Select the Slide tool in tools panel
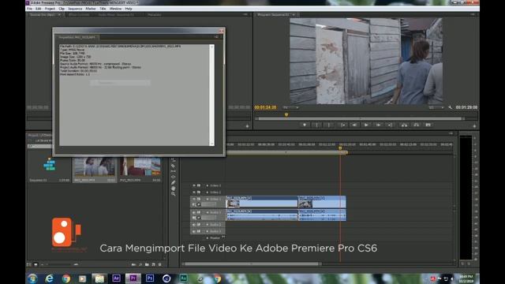The height and width of the screenshot is (284, 505). click(174, 177)
